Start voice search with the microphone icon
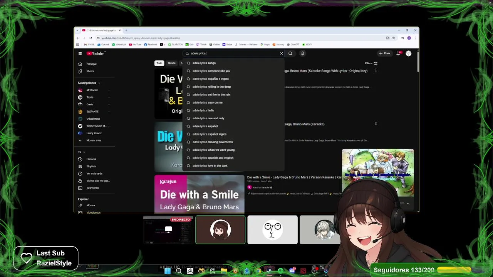 point(303,53)
